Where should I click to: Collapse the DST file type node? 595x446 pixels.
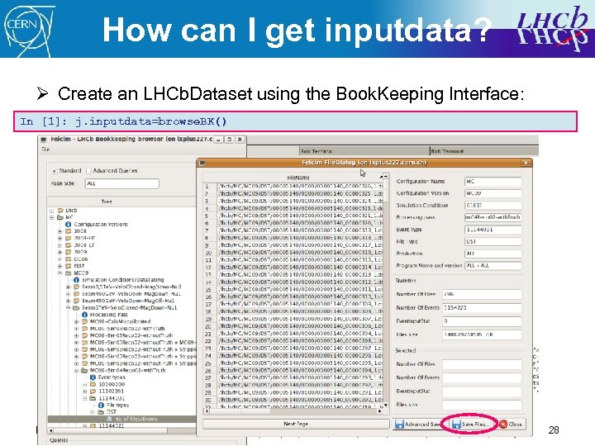93,412
